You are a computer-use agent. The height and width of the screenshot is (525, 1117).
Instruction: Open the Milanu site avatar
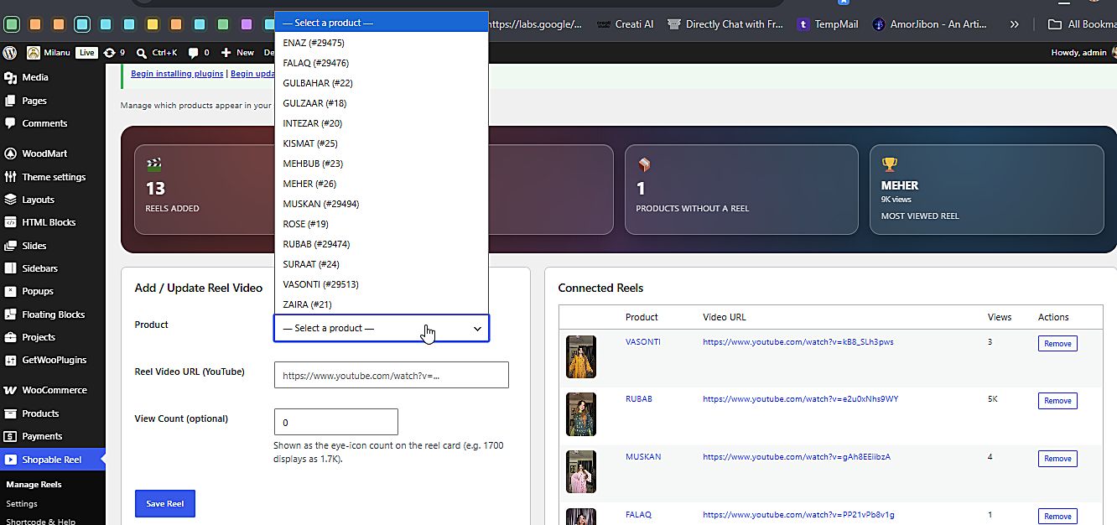coord(34,52)
